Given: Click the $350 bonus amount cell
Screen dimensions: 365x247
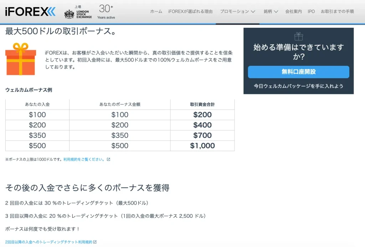Looking at the screenshot, I should point(120,135).
